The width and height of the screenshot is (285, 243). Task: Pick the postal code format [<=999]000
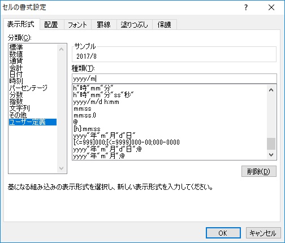tap(169, 142)
